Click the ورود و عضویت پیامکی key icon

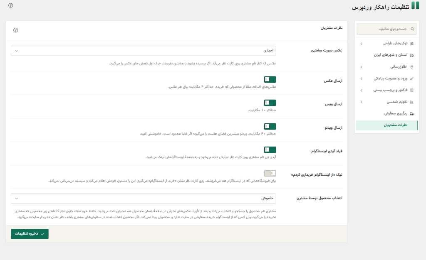coord(411,78)
